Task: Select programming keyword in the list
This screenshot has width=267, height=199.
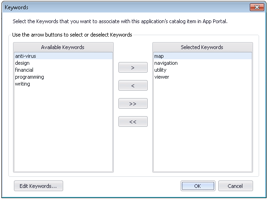Action: coord(63,77)
